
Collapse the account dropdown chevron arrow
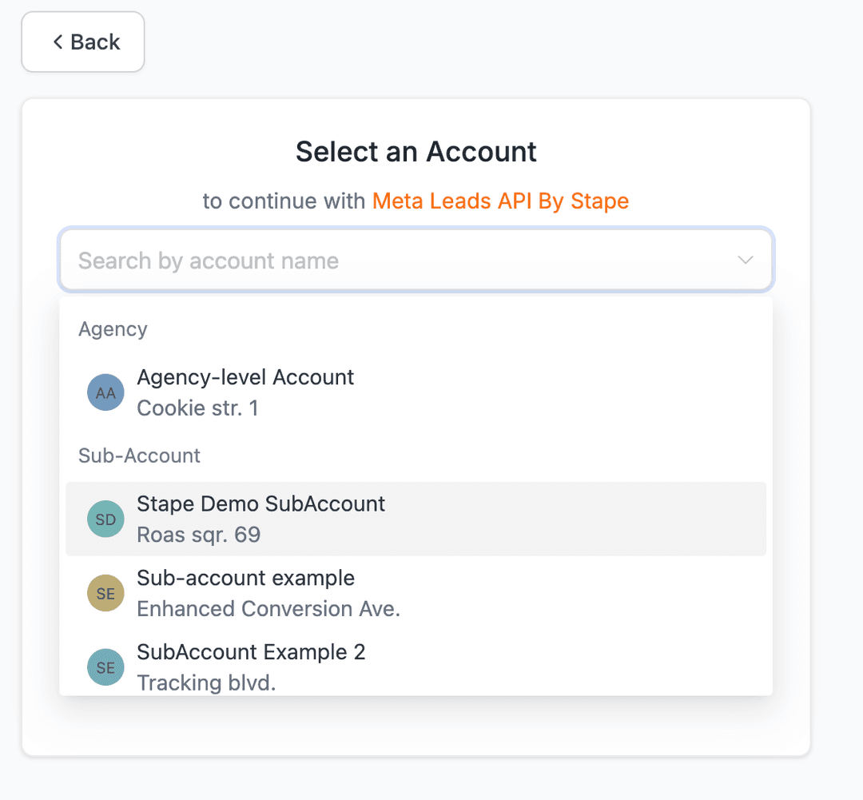(x=746, y=261)
